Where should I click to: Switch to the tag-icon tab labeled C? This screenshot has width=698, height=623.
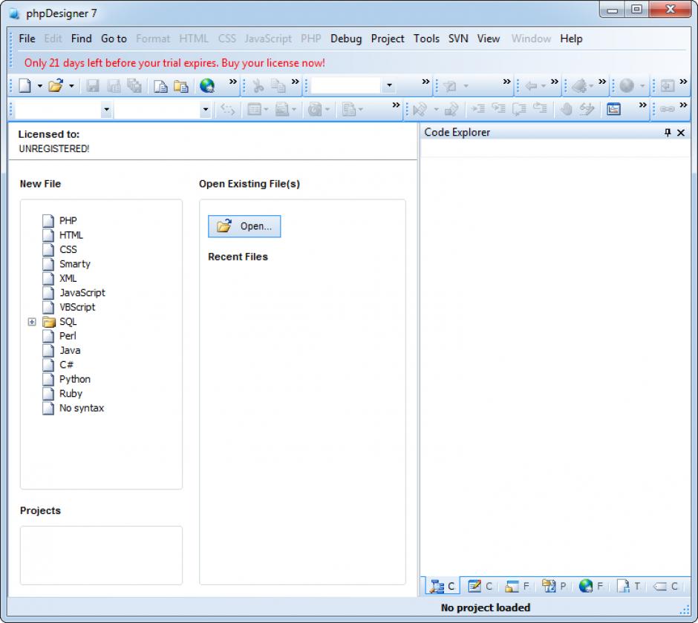665,586
